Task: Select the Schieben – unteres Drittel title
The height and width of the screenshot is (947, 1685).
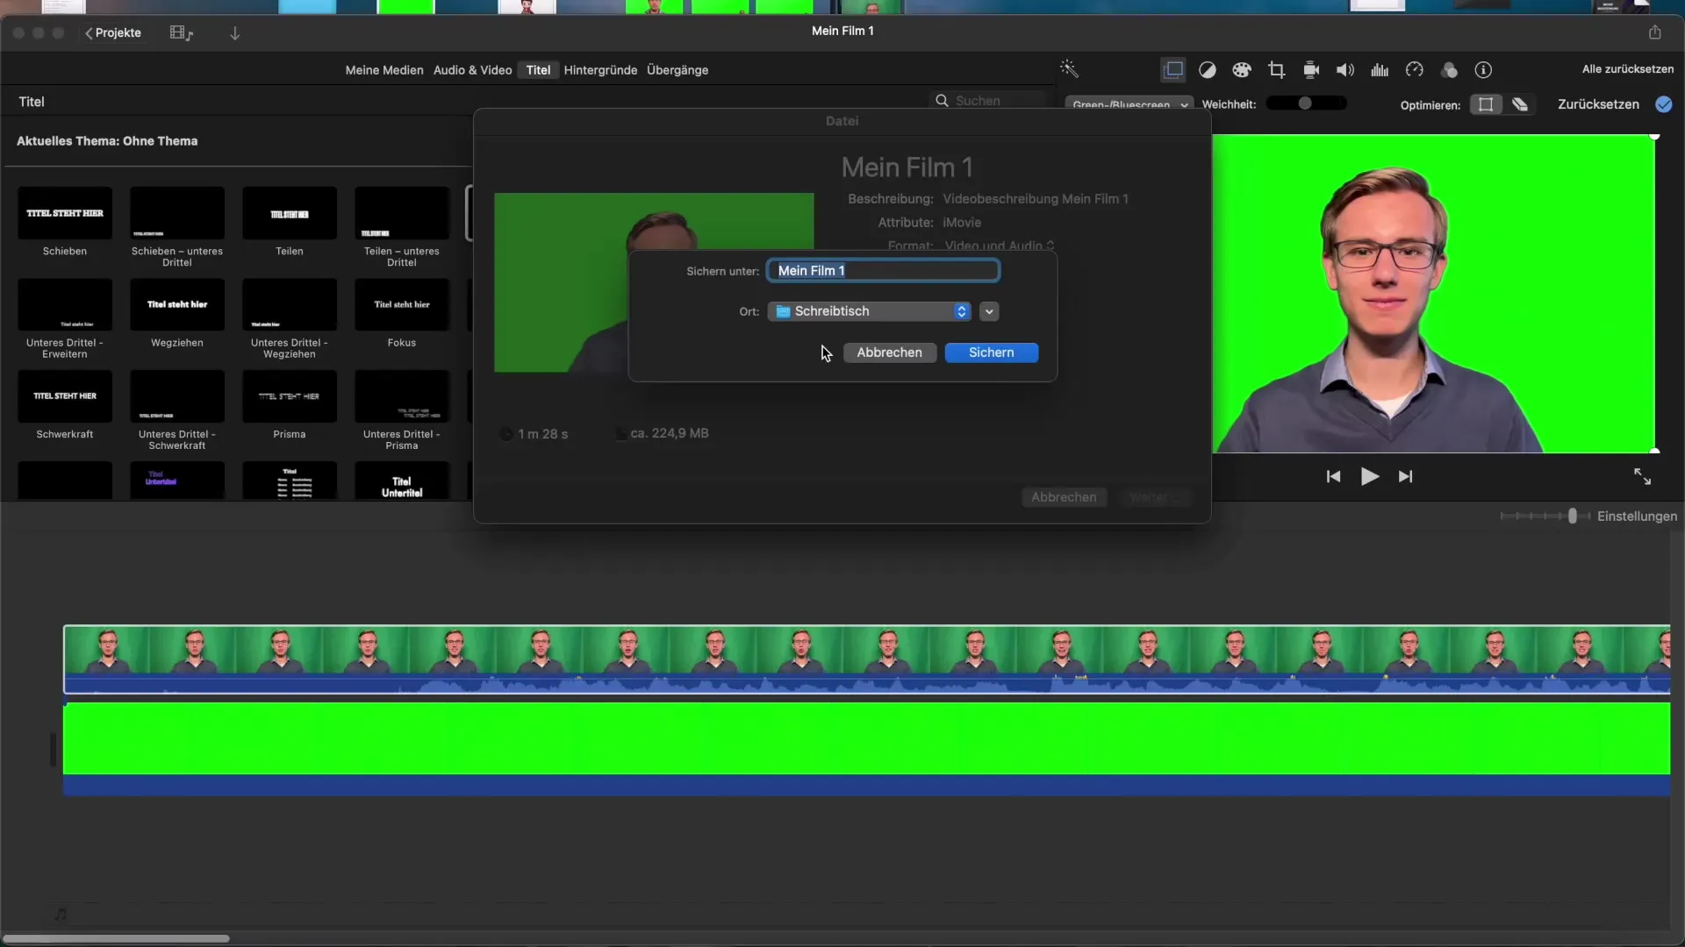Action: 177,213
